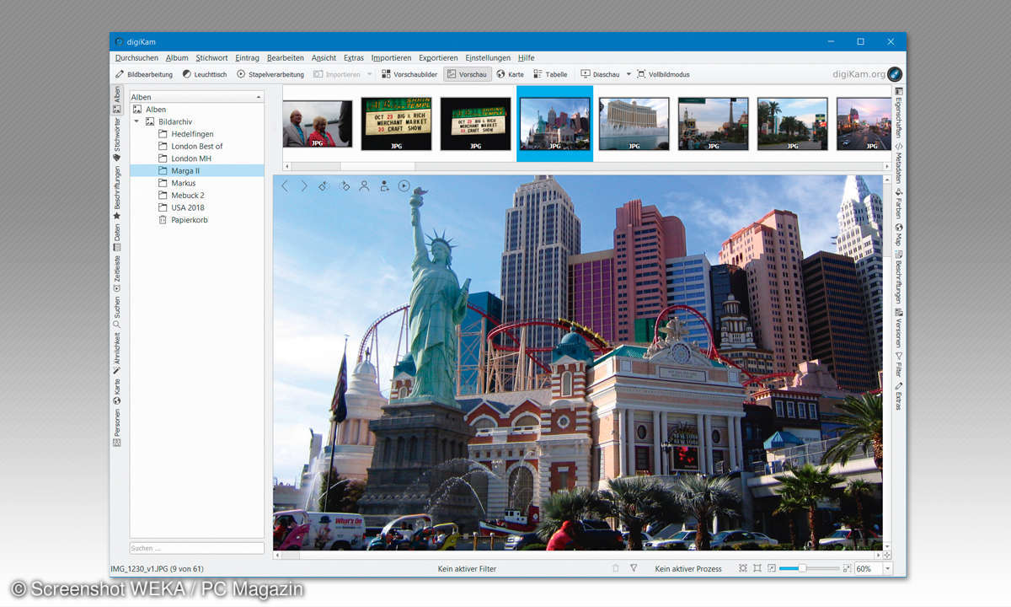Open the Beschriftungen left sidebar tab
This screenshot has height=607, width=1011.
tap(117, 193)
